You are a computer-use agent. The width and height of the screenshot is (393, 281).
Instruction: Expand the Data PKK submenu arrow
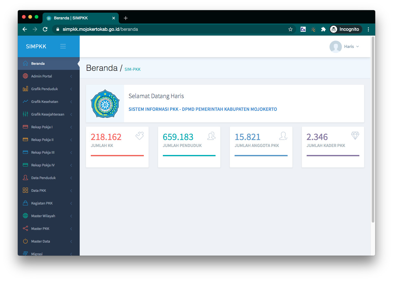(x=71, y=191)
